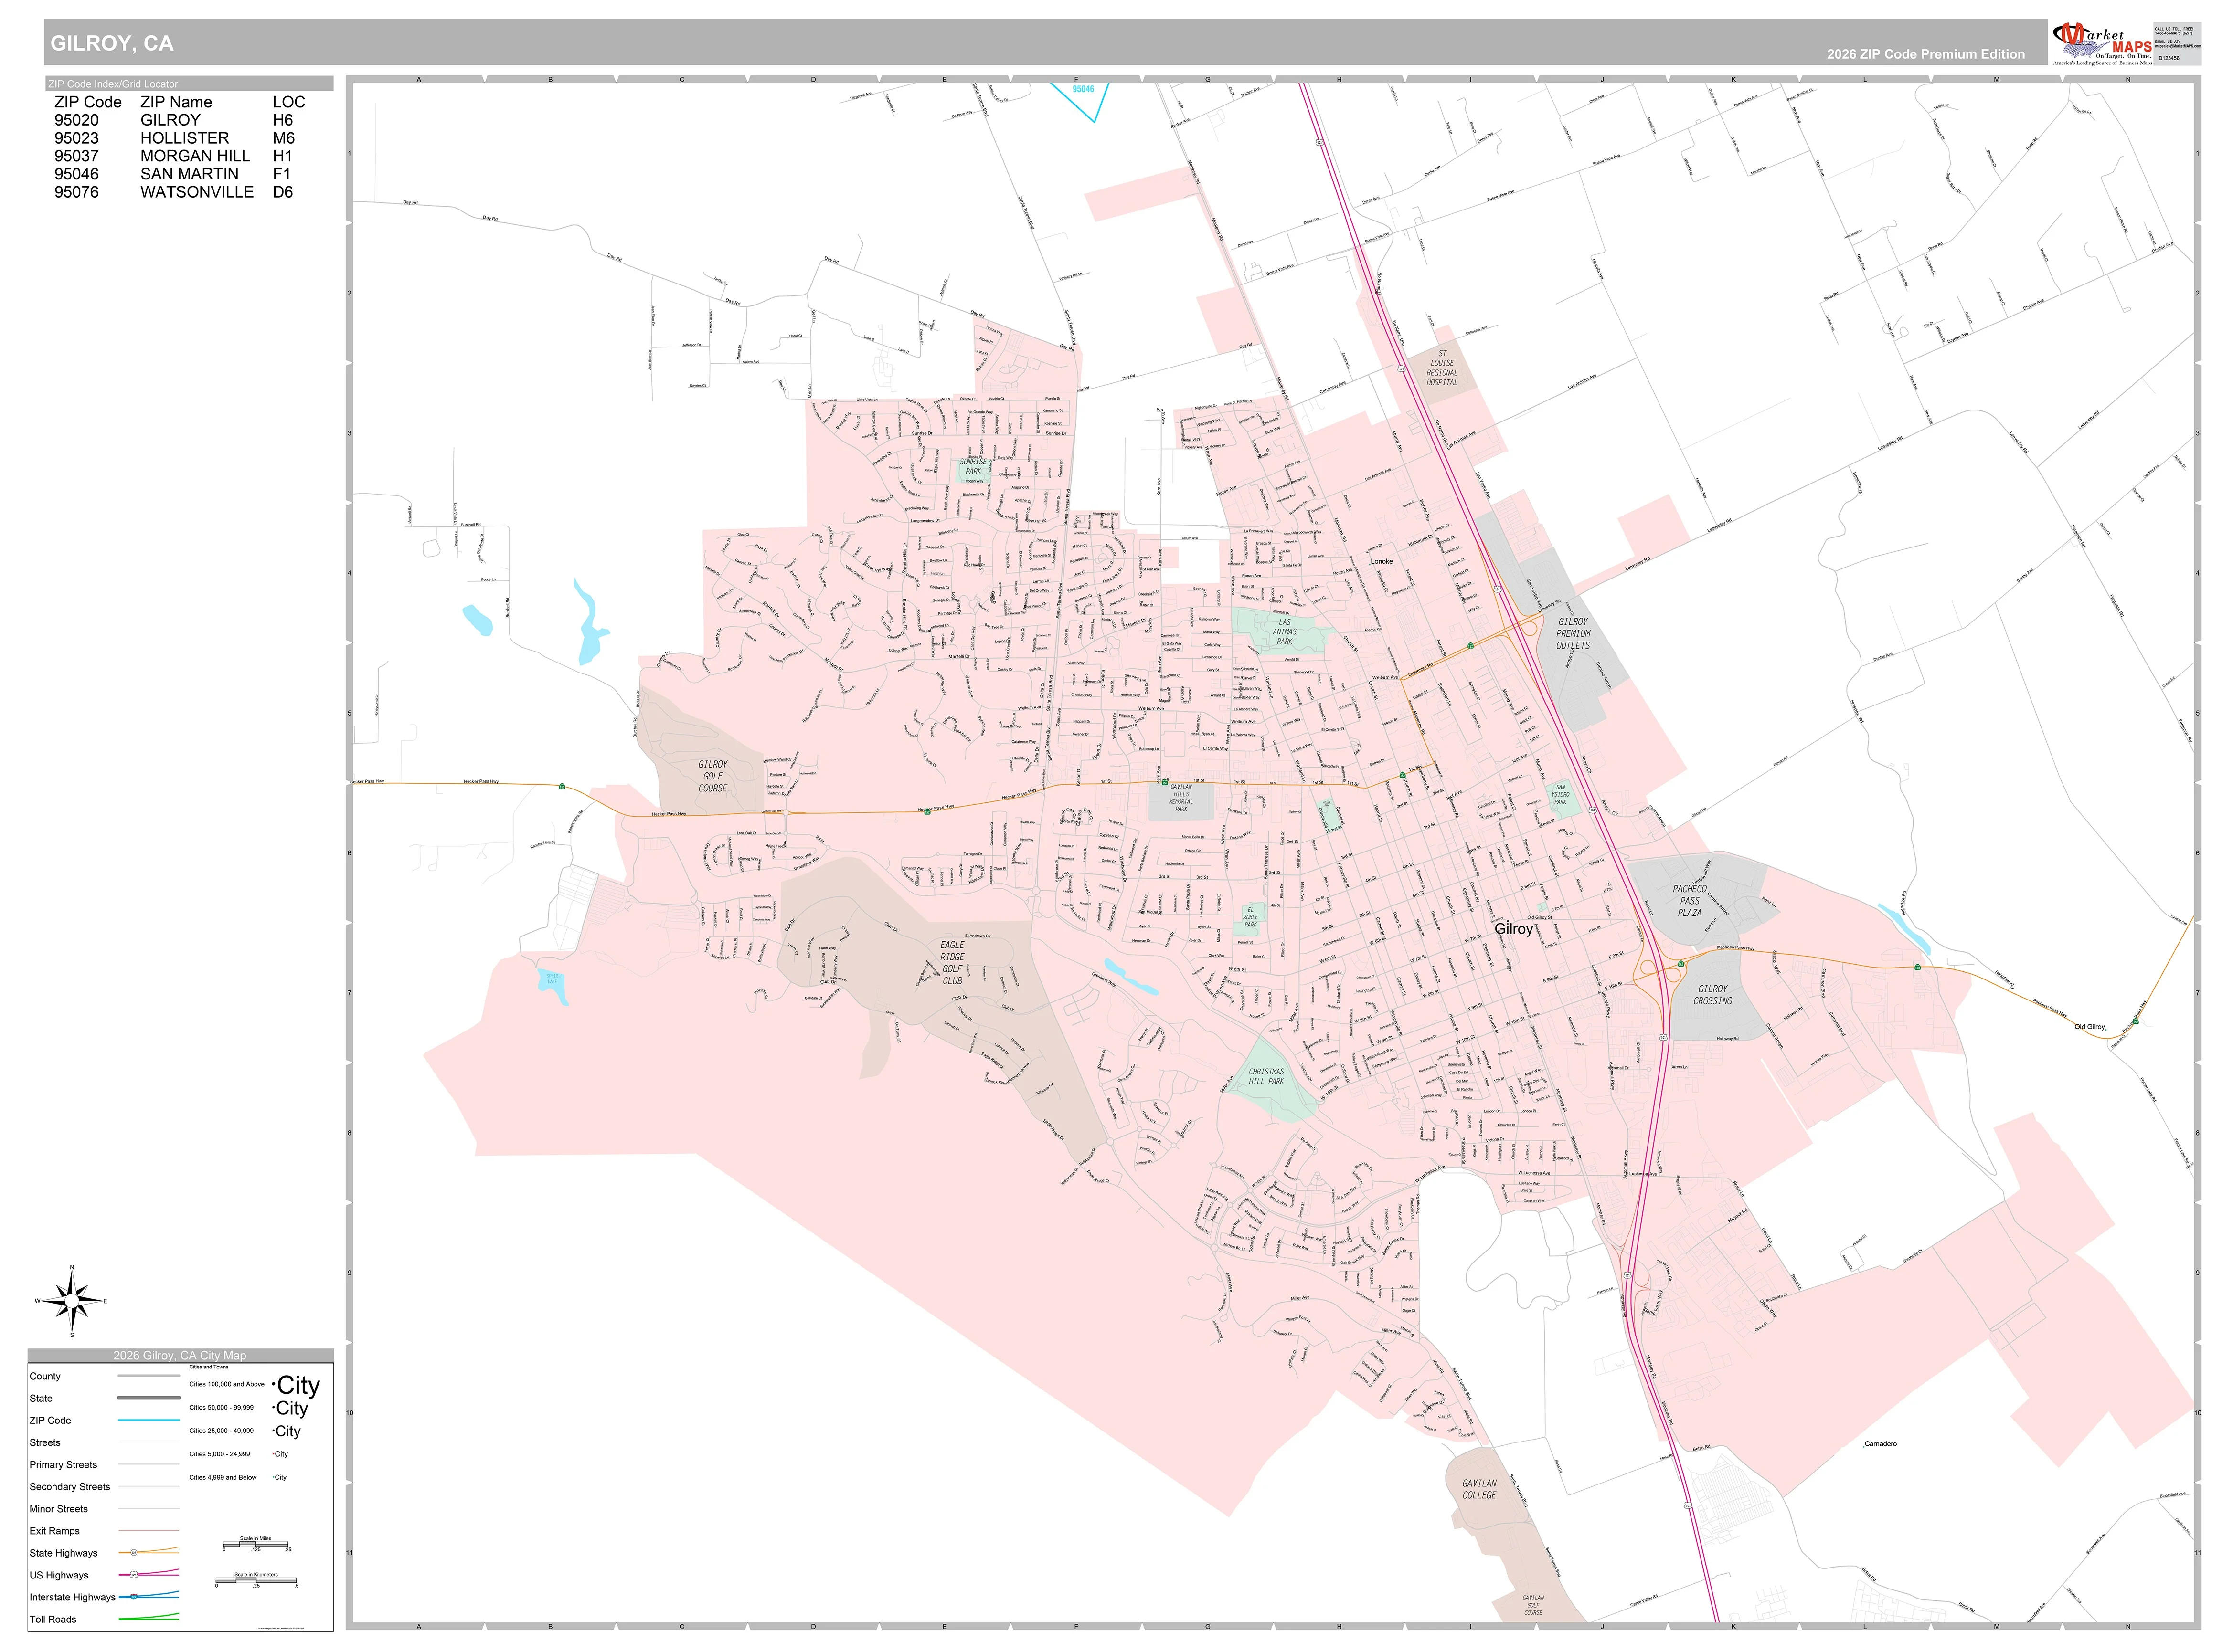
Task: Click the State Highways legend entry
Action: (x=64, y=1553)
